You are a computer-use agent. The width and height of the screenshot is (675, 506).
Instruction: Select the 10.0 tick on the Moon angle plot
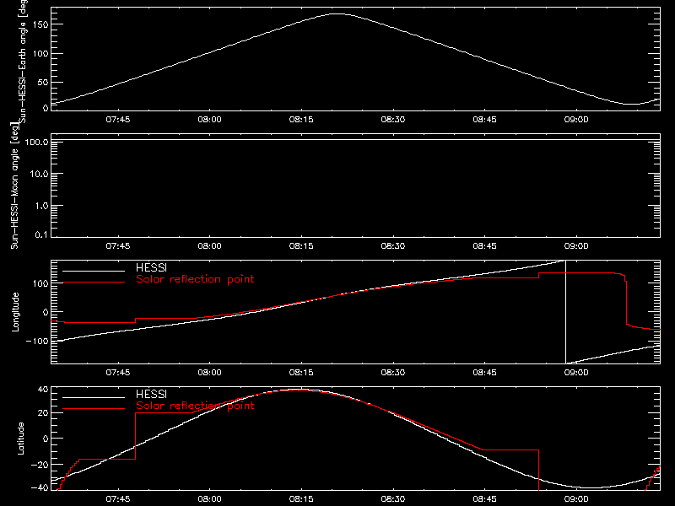[39, 174]
